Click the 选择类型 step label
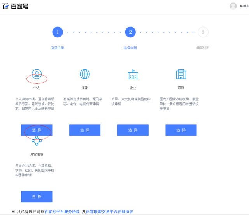Viewport: 249px width, 215px height. pos(130,48)
